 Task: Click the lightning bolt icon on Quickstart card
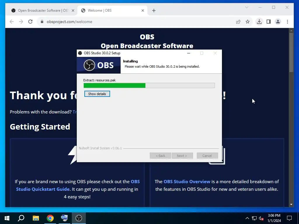coord(72,155)
